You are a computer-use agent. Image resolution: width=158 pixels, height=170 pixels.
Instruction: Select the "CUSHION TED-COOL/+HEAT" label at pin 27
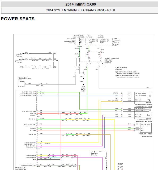(28, 96)
